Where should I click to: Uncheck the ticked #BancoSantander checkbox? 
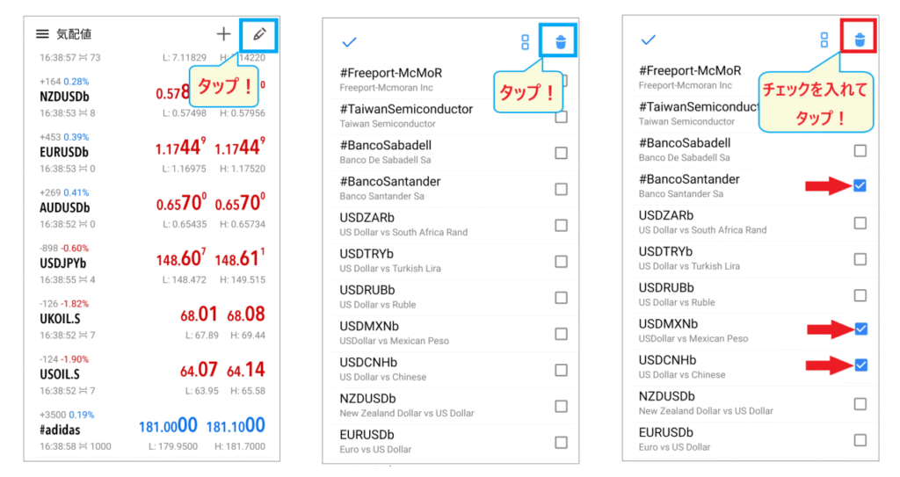pyautogui.click(x=860, y=185)
